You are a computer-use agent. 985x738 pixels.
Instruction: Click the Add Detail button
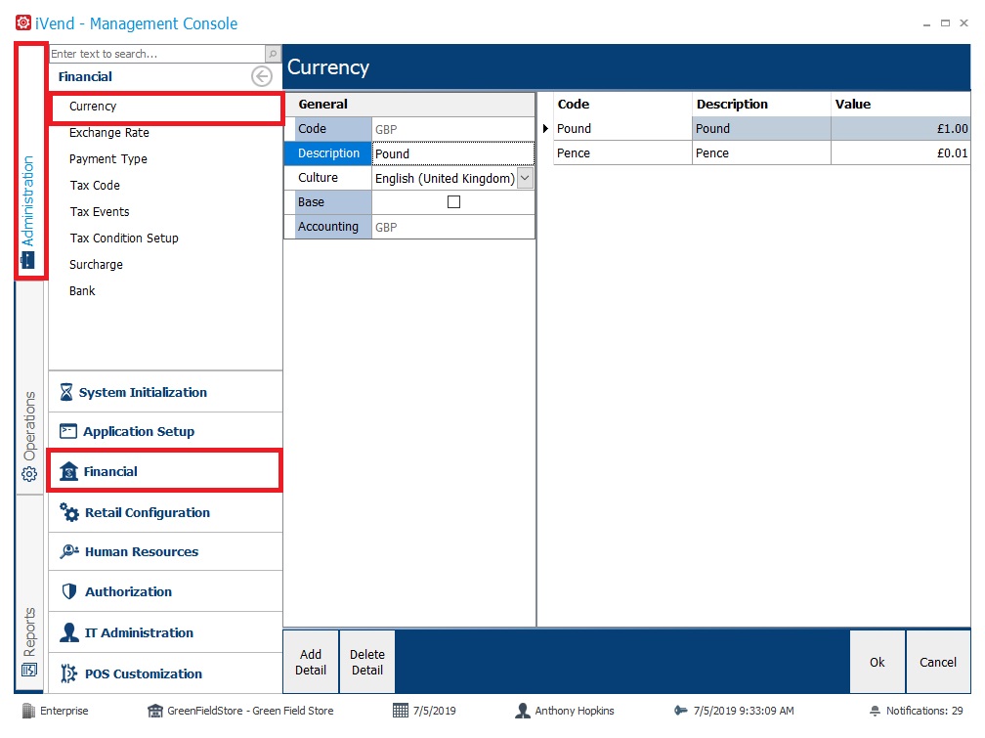tap(311, 662)
